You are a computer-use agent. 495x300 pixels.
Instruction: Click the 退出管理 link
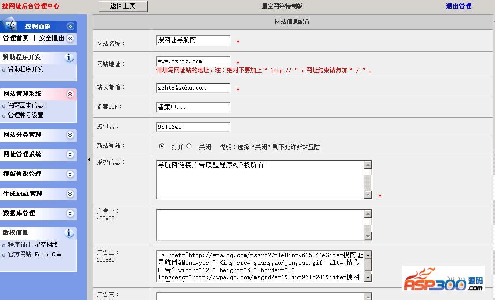tap(459, 6)
